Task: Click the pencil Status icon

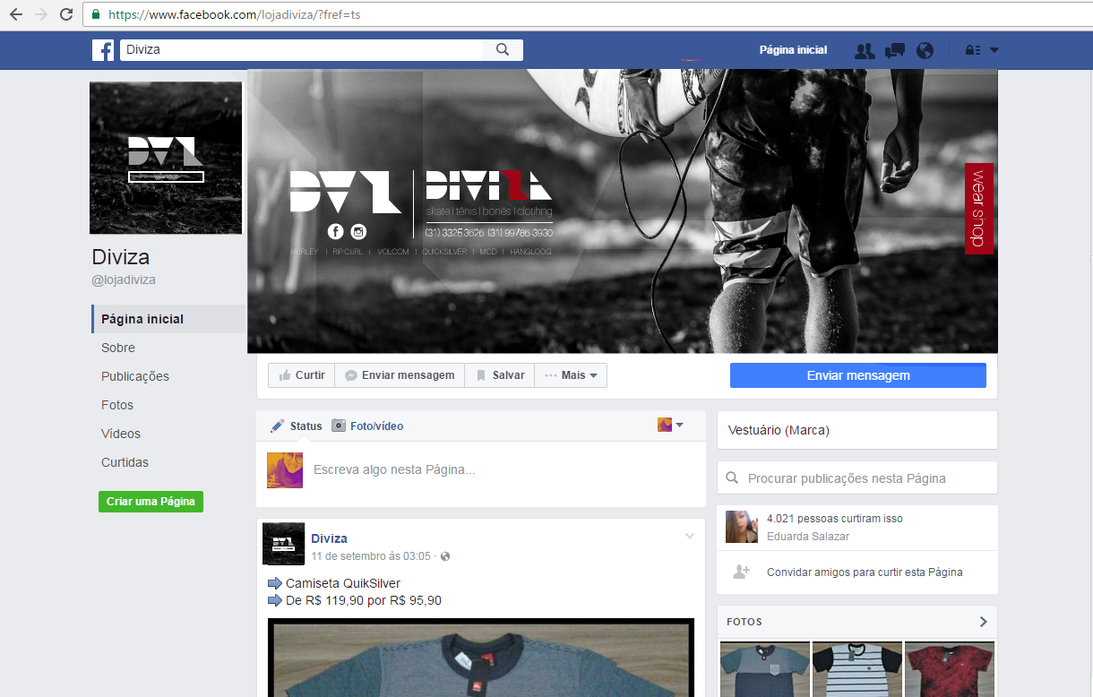Action: [278, 426]
